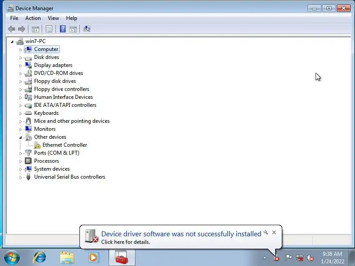Click 'Click here for details.' in balloon
Image resolution: width=355 pixels, height=266 pixels.
click(126, 242)
